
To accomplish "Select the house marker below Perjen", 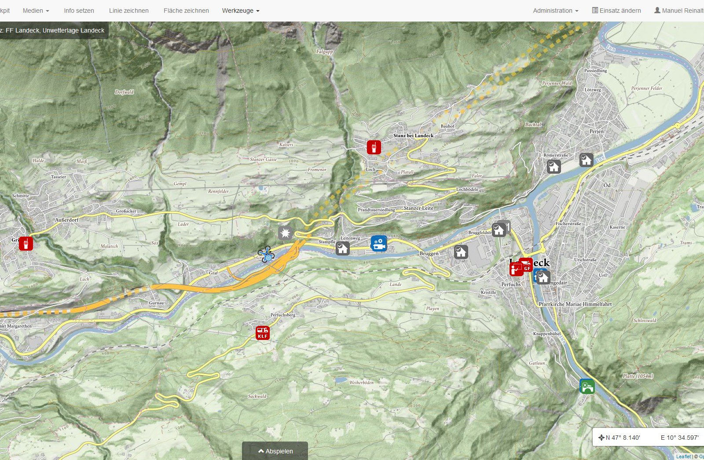I will tap(586, 160).
